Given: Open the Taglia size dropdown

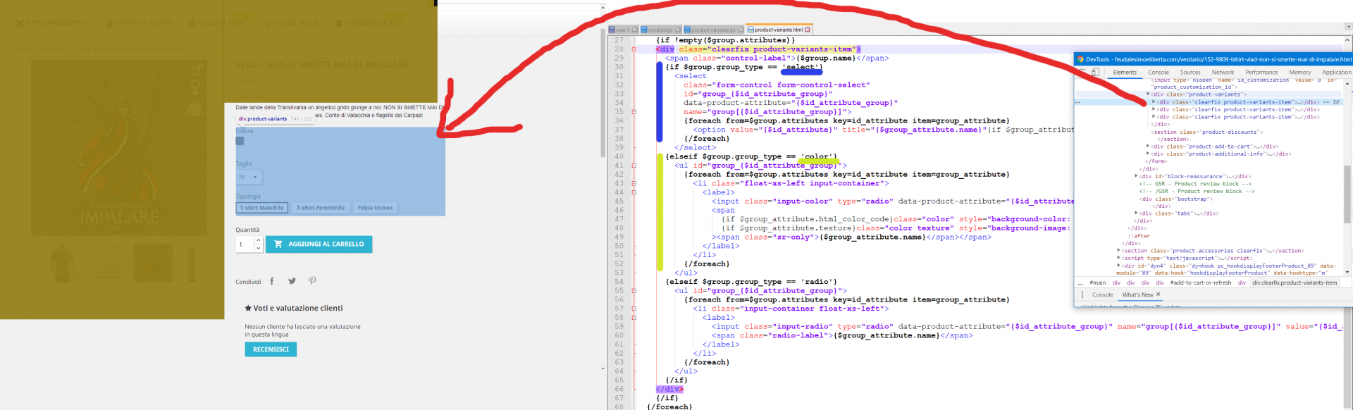Looking at the screenshot, I should click(248, 177).
